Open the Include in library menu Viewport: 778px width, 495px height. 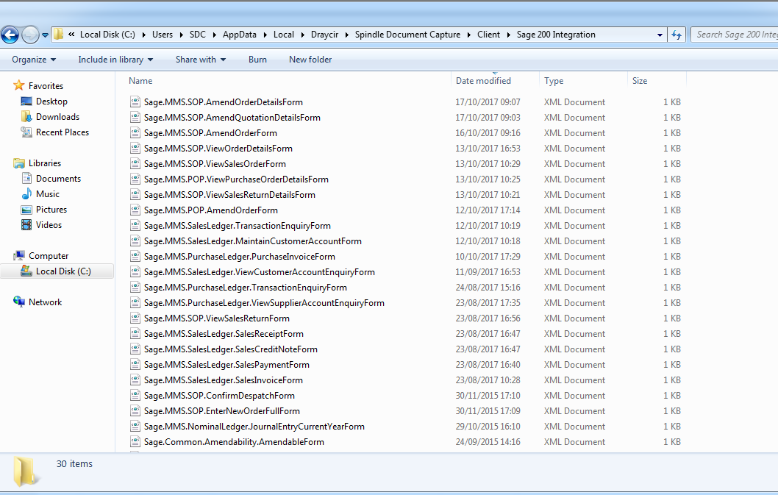coord(115,60)
